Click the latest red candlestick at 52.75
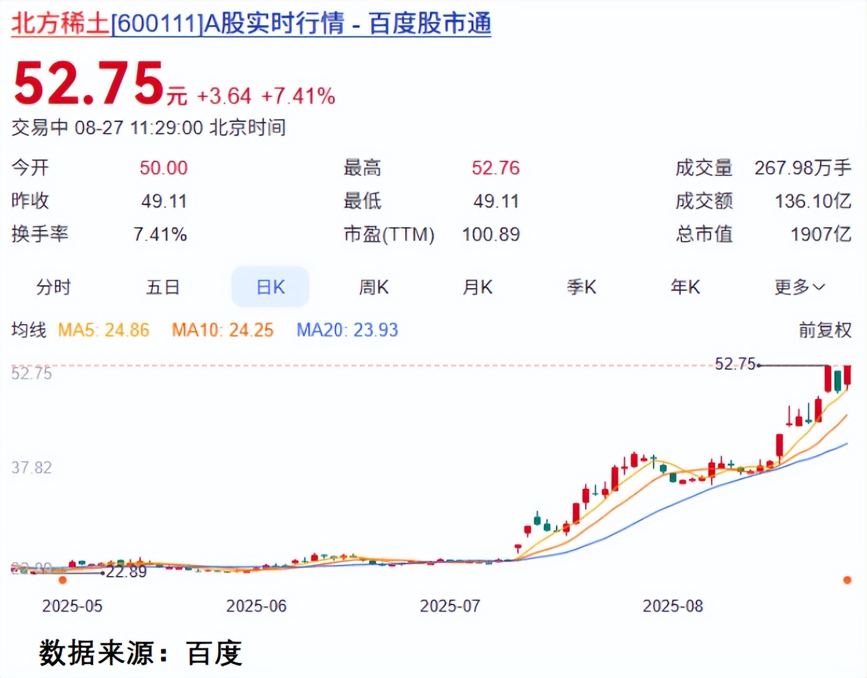Viewport: 867px width, 678px height. [847, 375]
